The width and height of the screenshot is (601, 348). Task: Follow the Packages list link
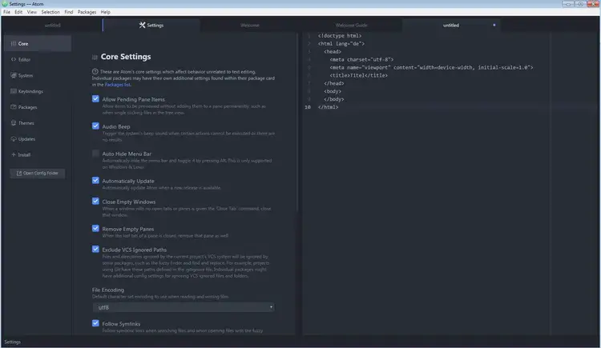(118, 85)
